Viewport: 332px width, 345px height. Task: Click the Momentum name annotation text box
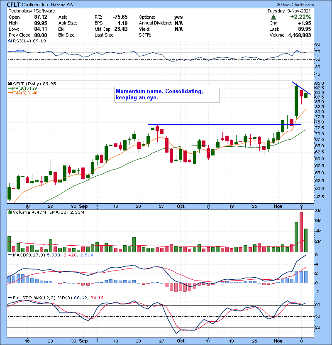[167, 95]
